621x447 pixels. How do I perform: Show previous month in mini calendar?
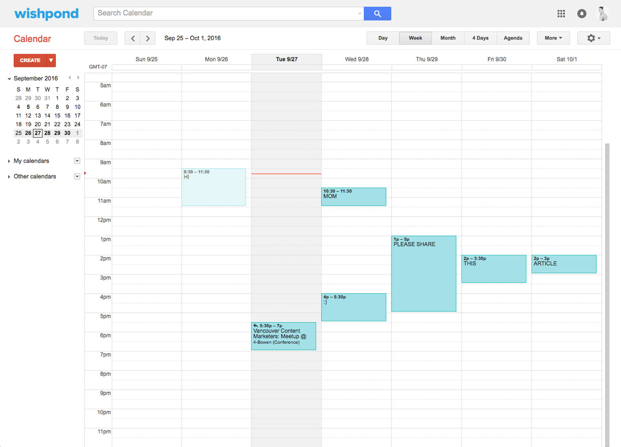click(70, 78)
